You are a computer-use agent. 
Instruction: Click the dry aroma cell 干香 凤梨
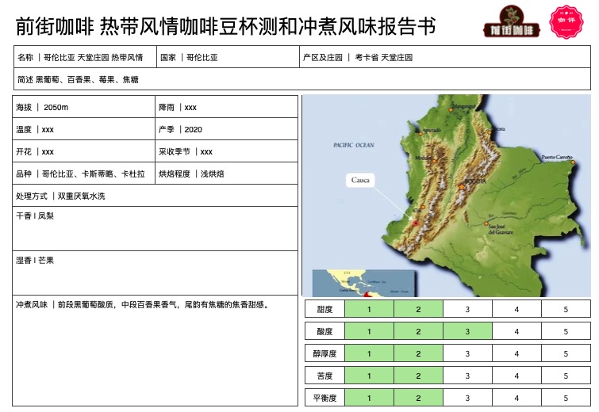[x=155, y=228]
